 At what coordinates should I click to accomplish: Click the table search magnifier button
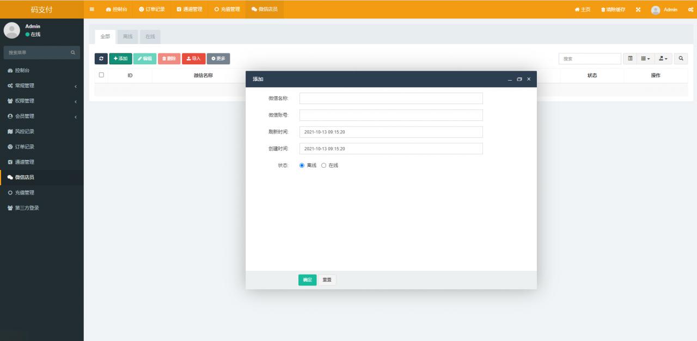(681, 58)
